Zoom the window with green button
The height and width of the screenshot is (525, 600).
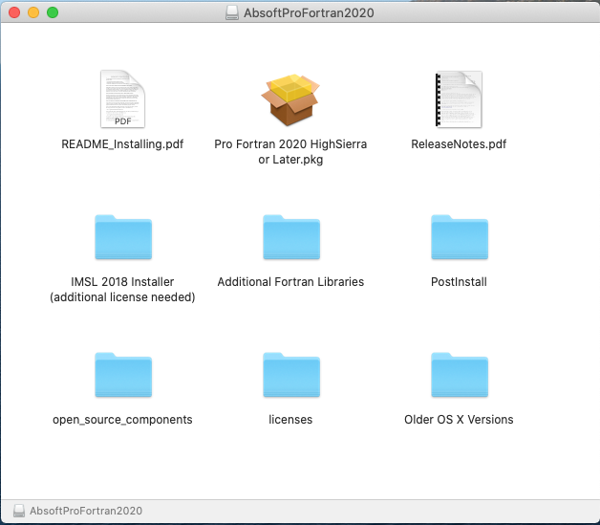tap(53, 12)
